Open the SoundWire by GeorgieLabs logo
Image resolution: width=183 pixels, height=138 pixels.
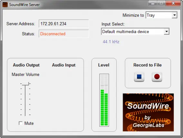click(x=148, y=112)
